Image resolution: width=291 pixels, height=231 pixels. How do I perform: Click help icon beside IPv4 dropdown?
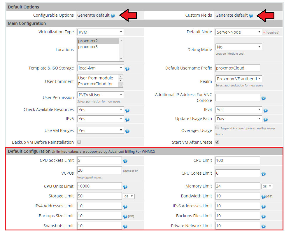266,111
